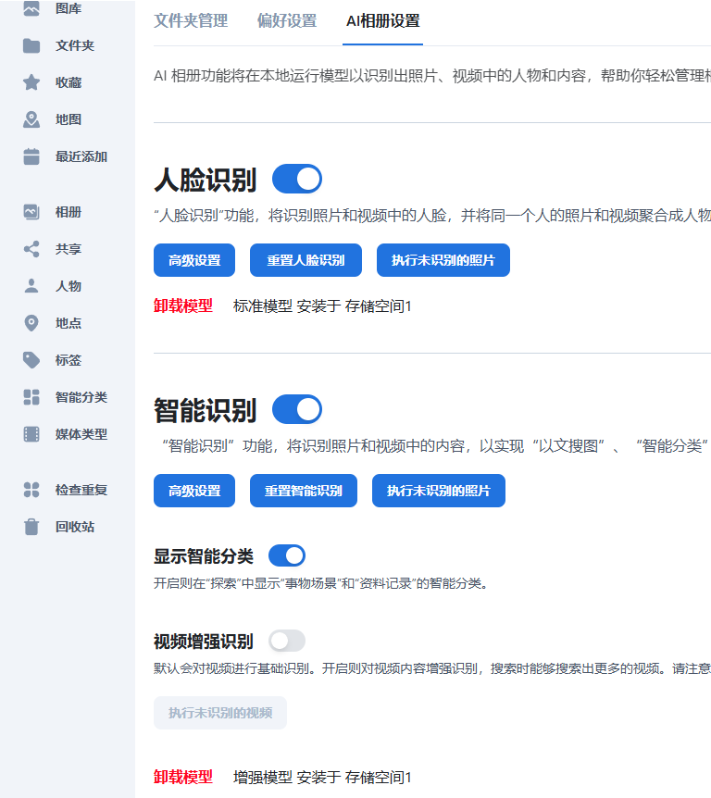Open 人物 in the sidebar
Viewport: 711px width, 798px height.
(69, 286)
